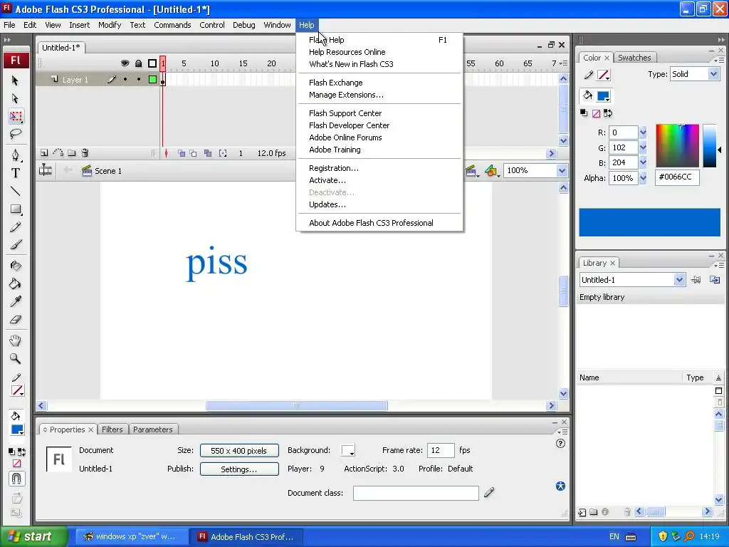Select the Ink Bottle tool
729x547 pixels.
pyautogui.click(x=16, y=266)
